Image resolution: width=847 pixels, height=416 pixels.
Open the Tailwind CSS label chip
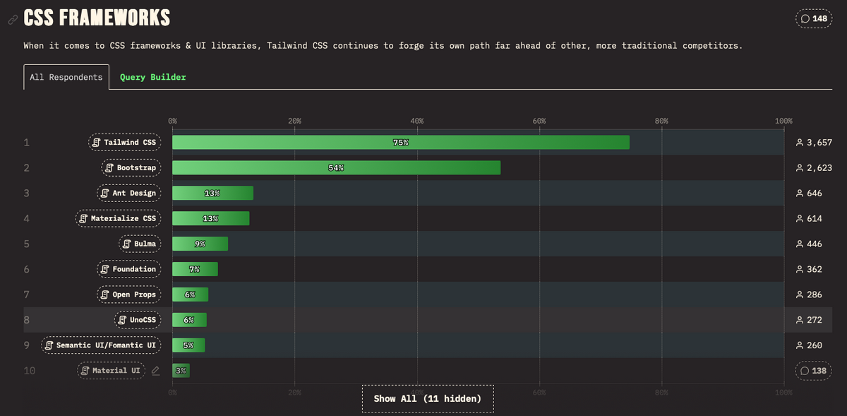pos(125,143)
